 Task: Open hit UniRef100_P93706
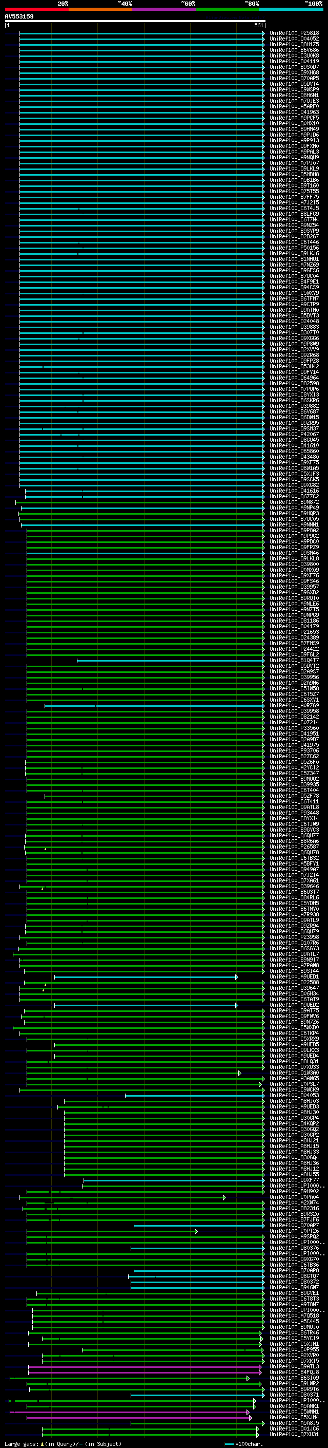pyautogui.click(x=294, y=751)
